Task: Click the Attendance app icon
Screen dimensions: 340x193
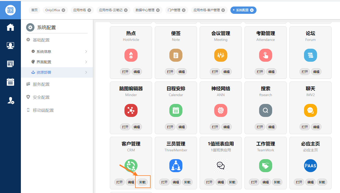Action: [266, 55]
